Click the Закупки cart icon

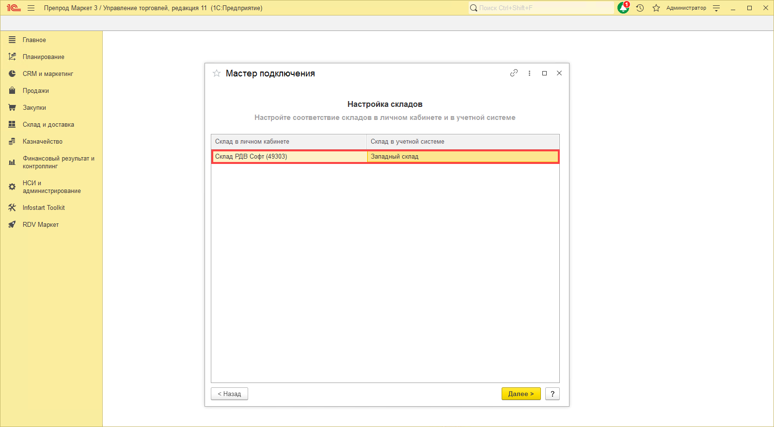[12, 107]
